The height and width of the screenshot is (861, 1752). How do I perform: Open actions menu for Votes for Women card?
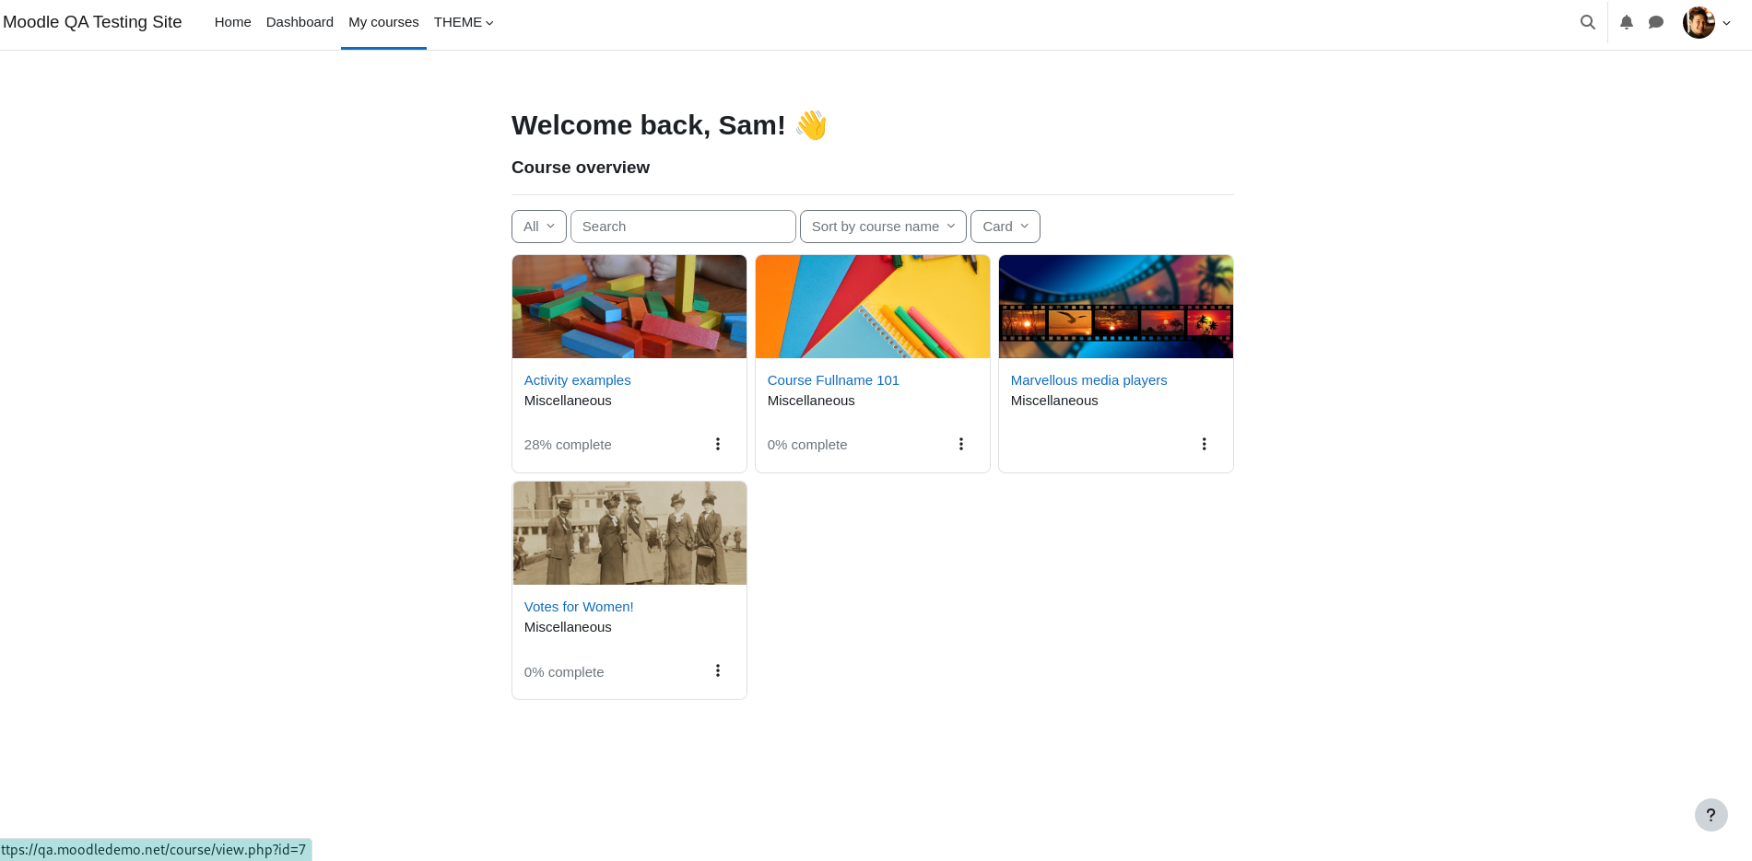coord(718,670)
